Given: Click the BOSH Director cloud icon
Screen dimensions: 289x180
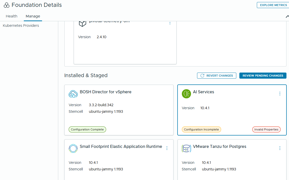Looking at the screenshot, I should pos(73,94).
